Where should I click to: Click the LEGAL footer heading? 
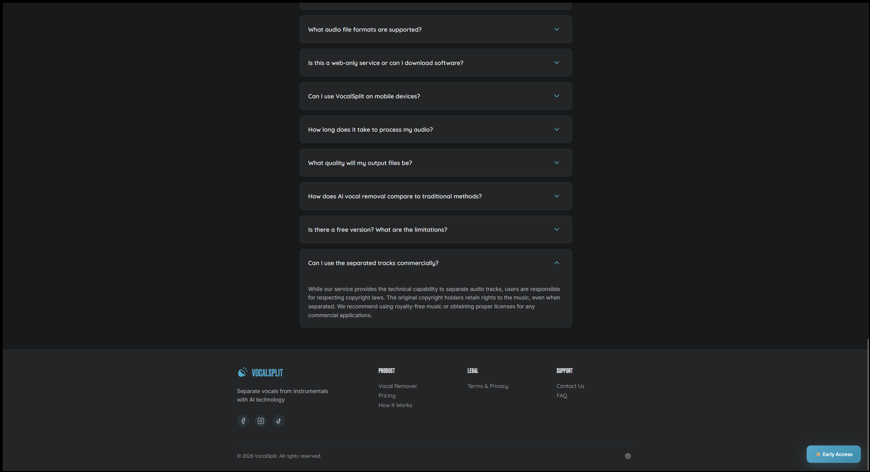[x=473, y=371]
